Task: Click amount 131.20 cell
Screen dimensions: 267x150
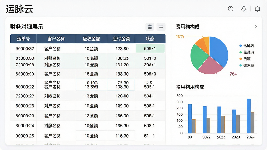Action: [x=122, y=65]
